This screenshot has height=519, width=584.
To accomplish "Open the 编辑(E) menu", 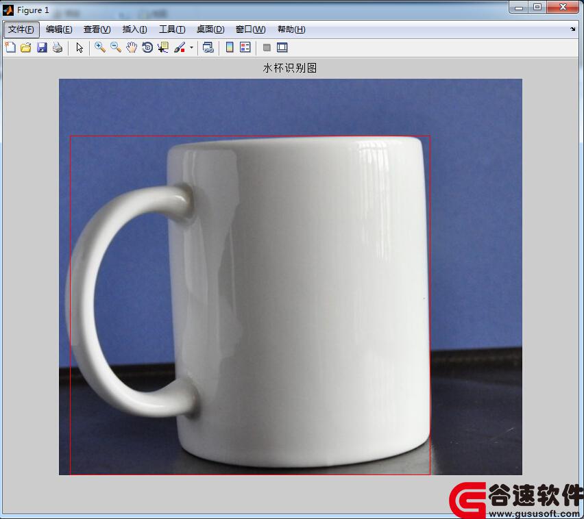I will pyautogui.click(x=59, y=29).
